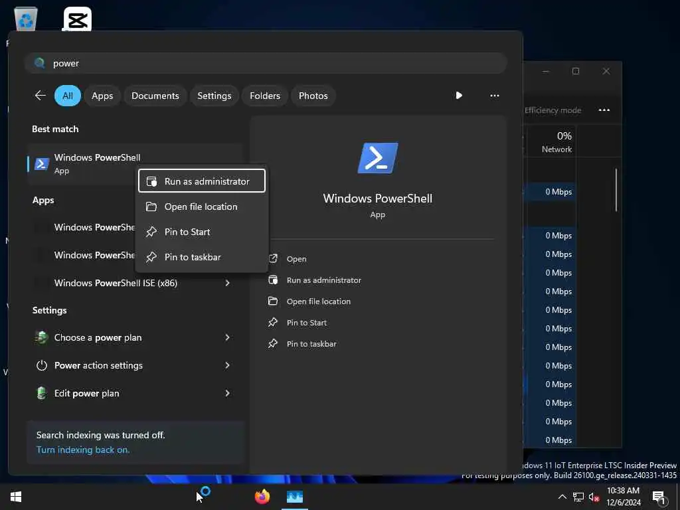680x510 pixels.
Task: Switch to the Folders filter tab
Action: 265,96
